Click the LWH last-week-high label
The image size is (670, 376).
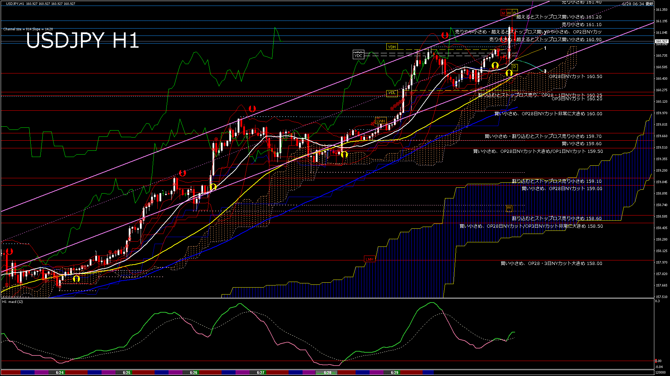381,121
